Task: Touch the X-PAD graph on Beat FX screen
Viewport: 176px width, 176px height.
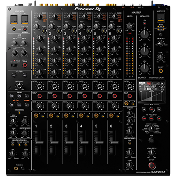Action: point(151,96)
